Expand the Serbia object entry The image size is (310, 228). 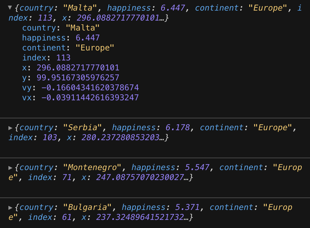(10, 128)
